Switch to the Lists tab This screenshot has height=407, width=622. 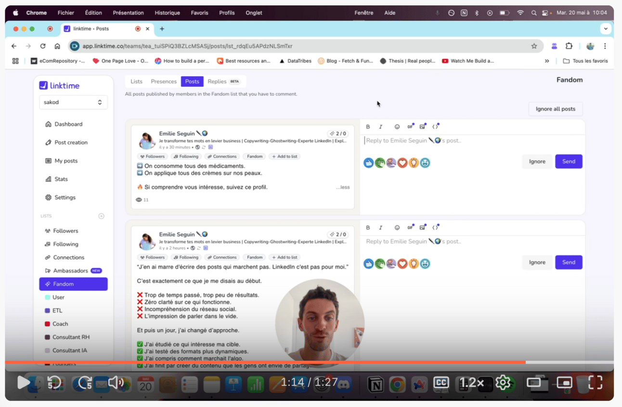(136, 81)
